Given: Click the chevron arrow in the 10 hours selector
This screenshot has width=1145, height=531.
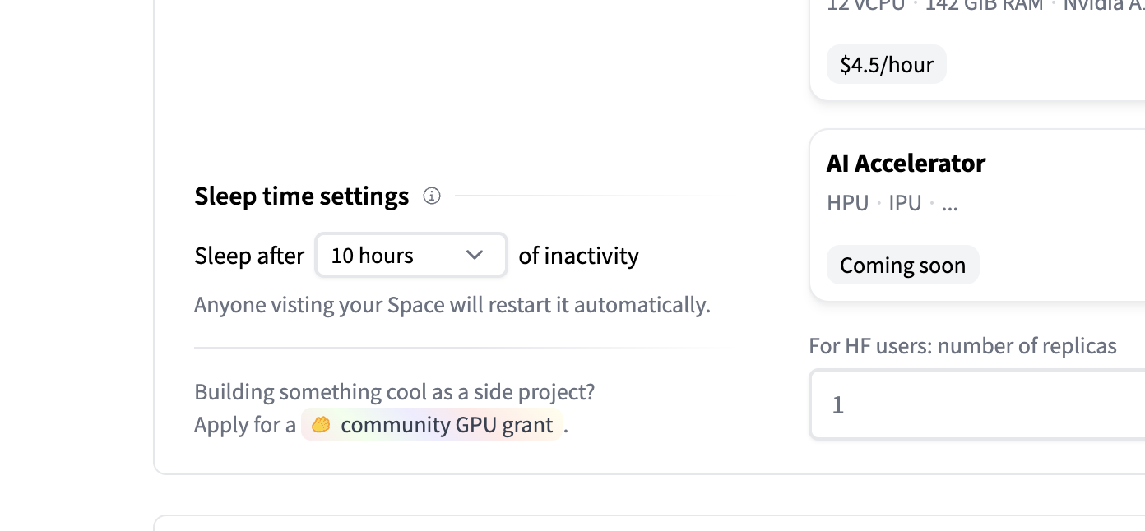Looking at the screenshot, I should tap(475, 256).
